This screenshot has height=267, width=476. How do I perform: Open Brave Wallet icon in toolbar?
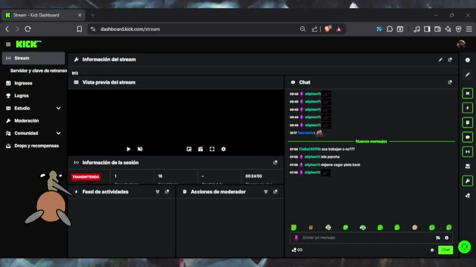click(x=437, y=29)
